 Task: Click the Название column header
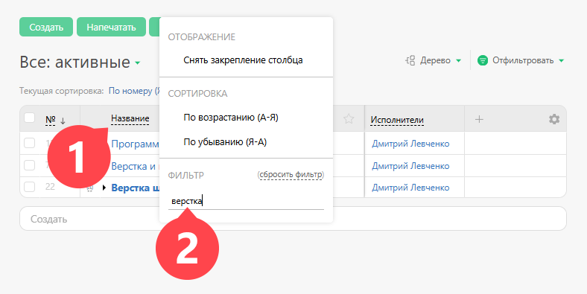(130, 119)
